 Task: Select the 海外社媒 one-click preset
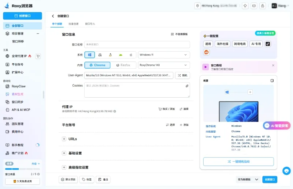pos(222,44)
